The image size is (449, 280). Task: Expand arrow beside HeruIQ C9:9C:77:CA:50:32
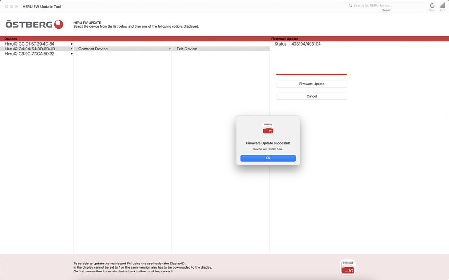tap(72, 54)
